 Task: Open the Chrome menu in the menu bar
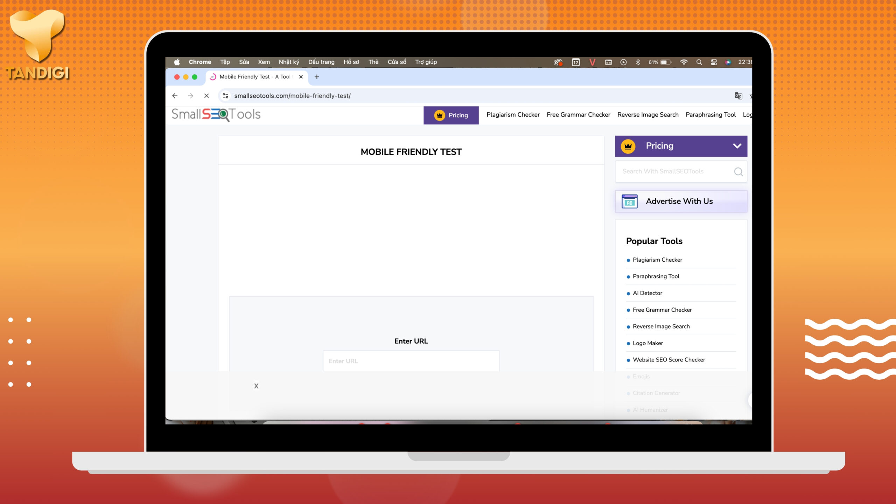click(x=200, y=62)
